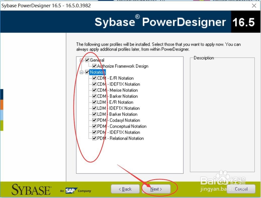261x198 pixels.
Task: Uncheck PDM - Relational Notation checkbox
Action: [x=94, y=138]
